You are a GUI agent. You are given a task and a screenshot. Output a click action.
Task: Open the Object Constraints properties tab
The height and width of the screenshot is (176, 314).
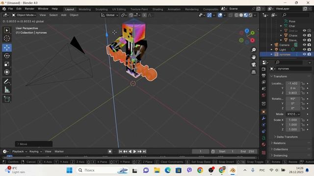click(263, 132)
